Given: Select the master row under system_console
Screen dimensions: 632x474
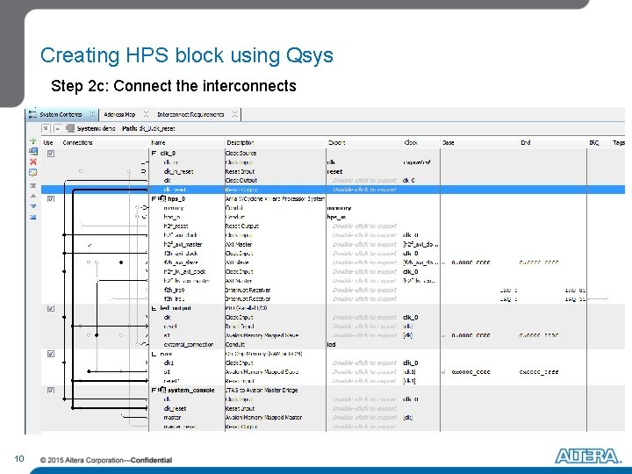Looking at the screenshot, I should 333,418.
